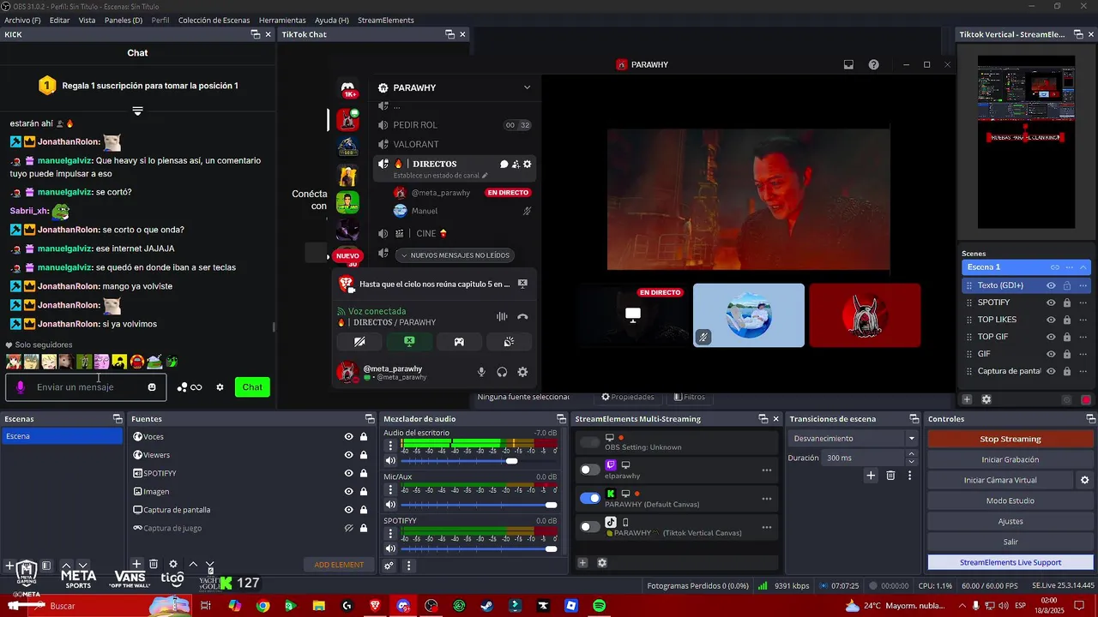Enable elparawhy Twitch destination toggle
Screen dimensions: 1098x617
pyautogui.click(x=590, y=470)
